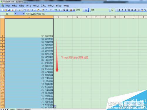Screen dimensions: 147x110
Task: Click the Research toolbar icon
Action: coord(29,10)
